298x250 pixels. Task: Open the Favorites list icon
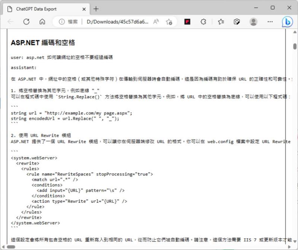(221, 22)
